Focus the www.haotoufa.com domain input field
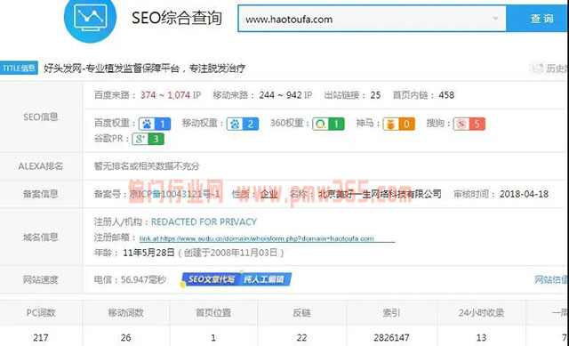This screenshot has width=569, height=346. coord(372,19)
